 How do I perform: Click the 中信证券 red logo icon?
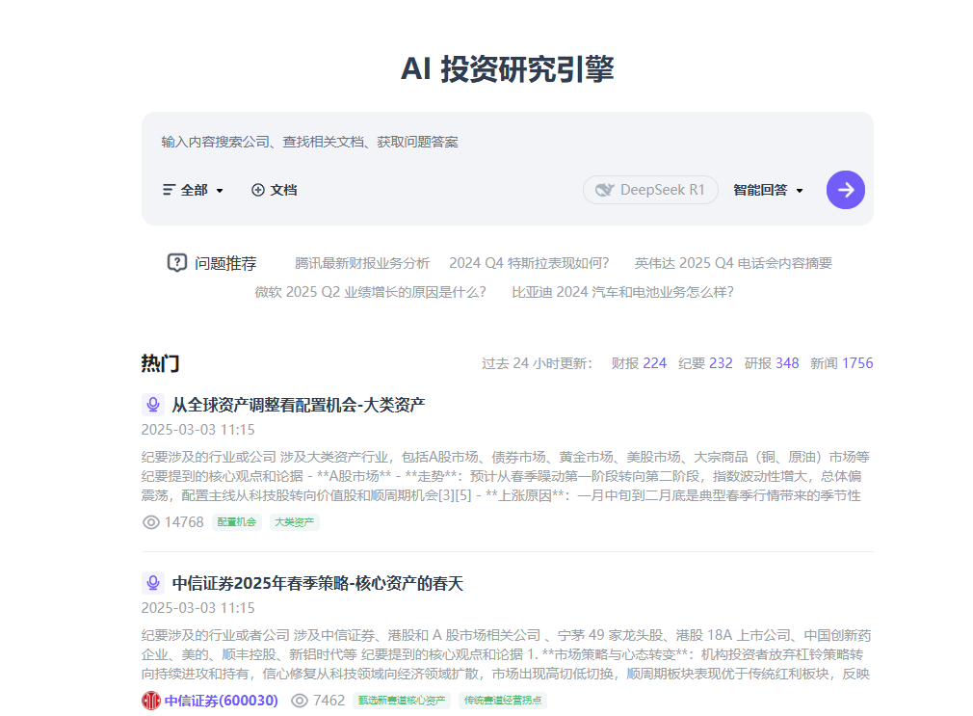[151, 701]
